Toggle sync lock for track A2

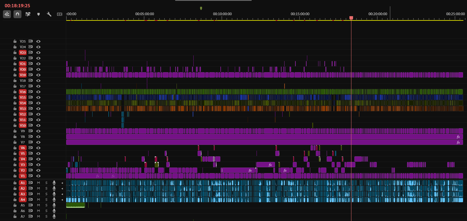[31, 188]
